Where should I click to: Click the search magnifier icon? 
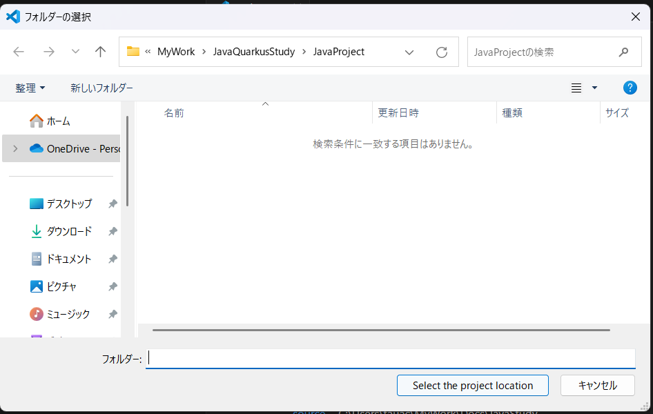click(x=624, y=52)
